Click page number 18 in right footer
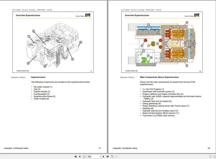Viewport: 216px width, 159px height. (x=208, y=148)
